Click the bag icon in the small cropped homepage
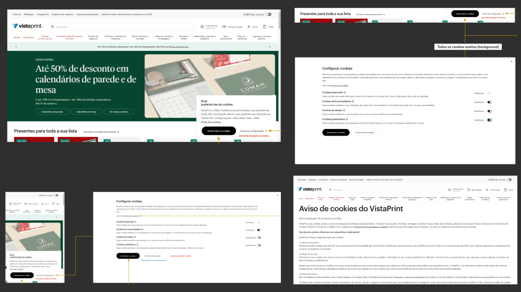 pos(53,204)
